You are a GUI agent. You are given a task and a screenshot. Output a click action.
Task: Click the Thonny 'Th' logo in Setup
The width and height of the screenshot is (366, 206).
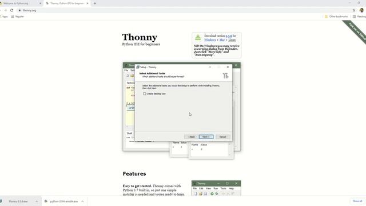(x=225, y=76)
